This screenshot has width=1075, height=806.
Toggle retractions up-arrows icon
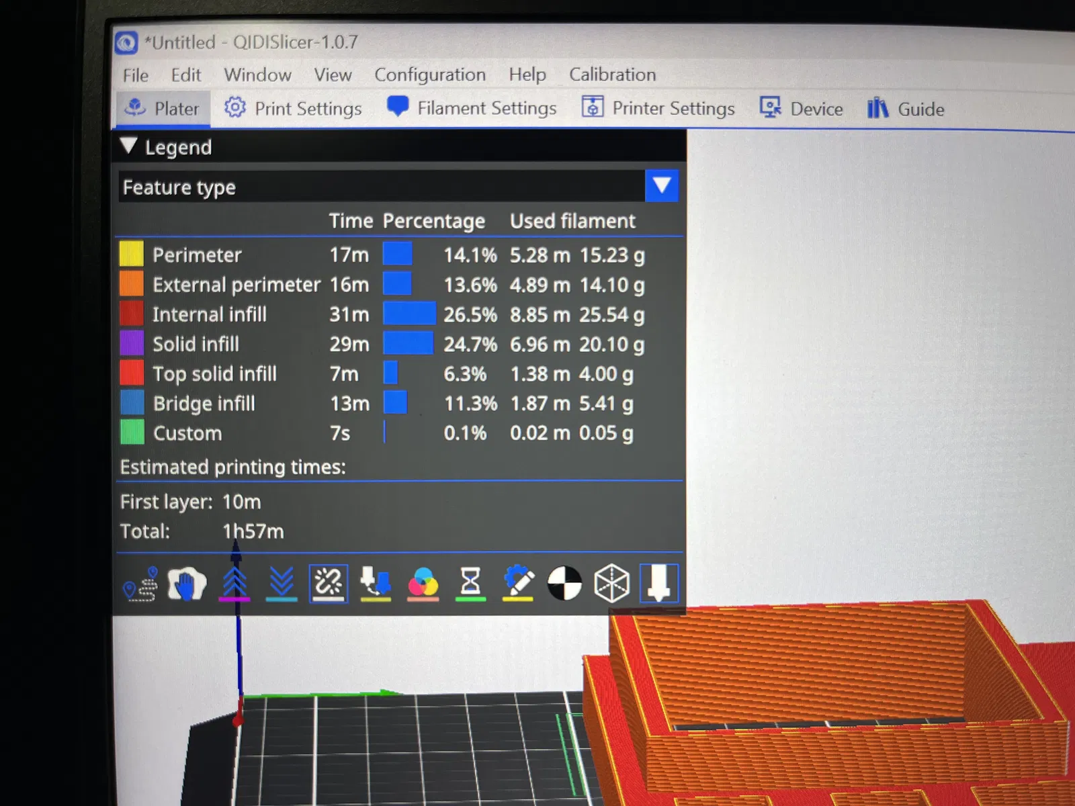(234, 584)
